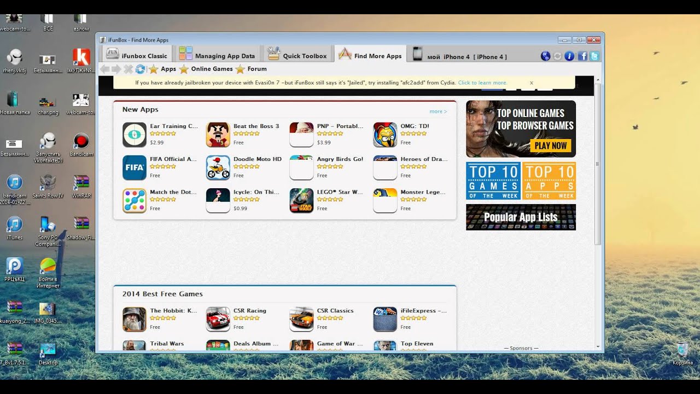Dismiss the jailbreak notice with its X
This screenshot has height=394, width=700.
point(531,83)
